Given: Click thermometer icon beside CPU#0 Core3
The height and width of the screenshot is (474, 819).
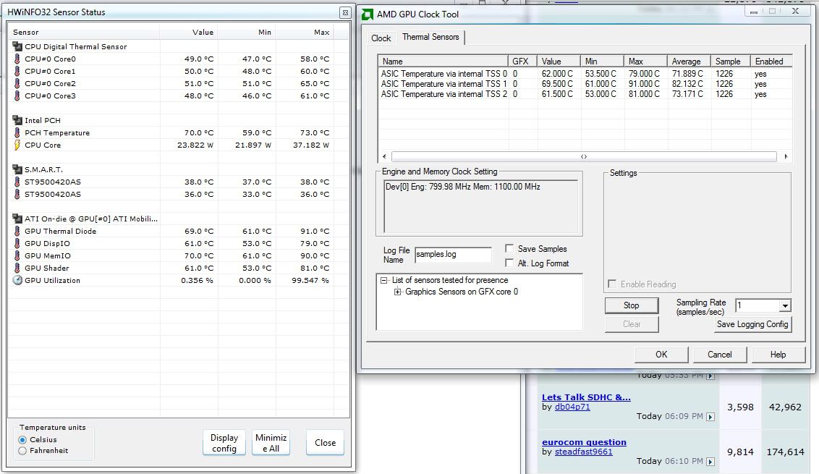Looking at the screenshot, I should click(x=17, y=96).
